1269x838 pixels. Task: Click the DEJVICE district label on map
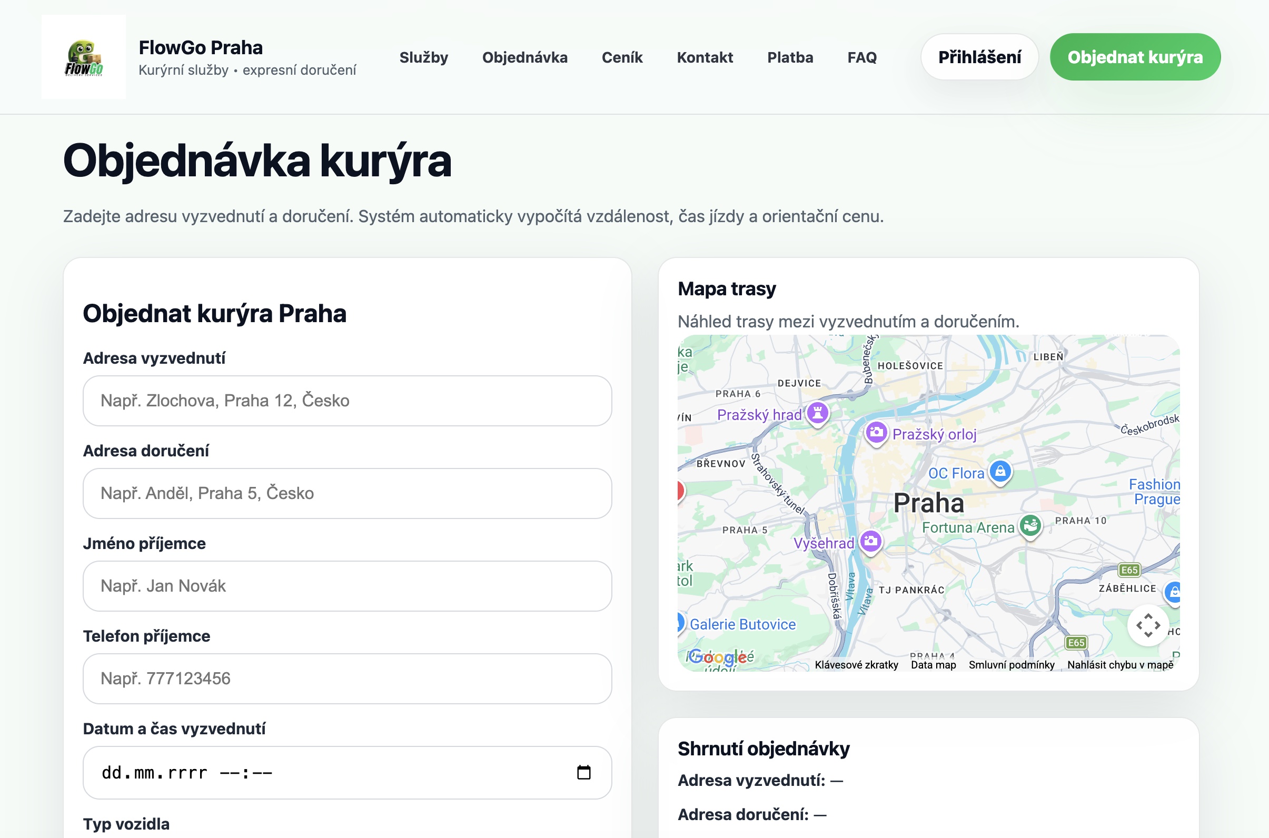[799, 383]
